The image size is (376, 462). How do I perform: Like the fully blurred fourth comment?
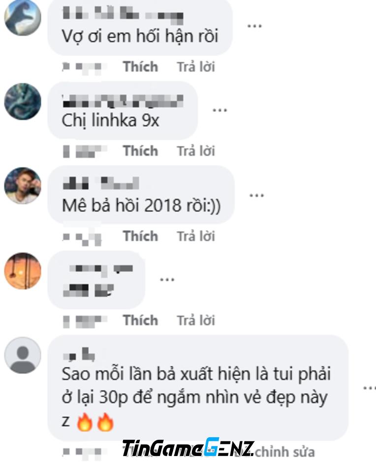coord(140,320)
